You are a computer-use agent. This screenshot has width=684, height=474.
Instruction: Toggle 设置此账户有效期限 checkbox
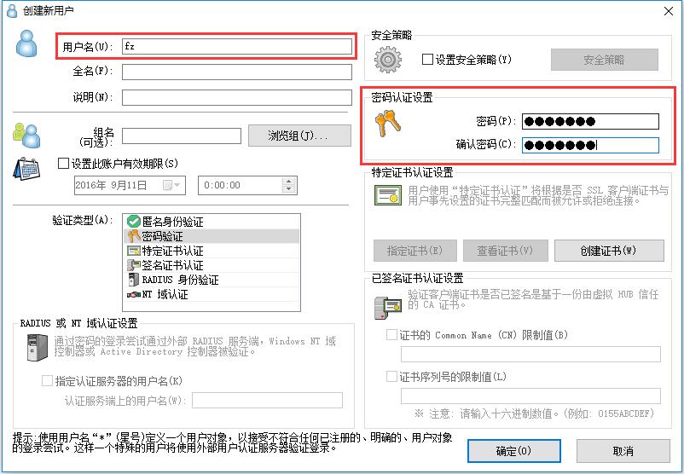pos(63,164)
